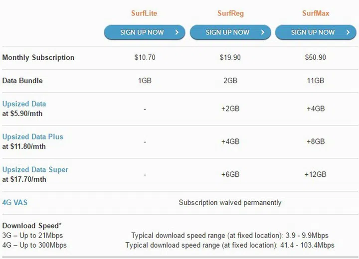Click the chevron arrow on SurfMax's sign-up button
The height and width of the screenshot is (259, 359).
pos(348,32)
